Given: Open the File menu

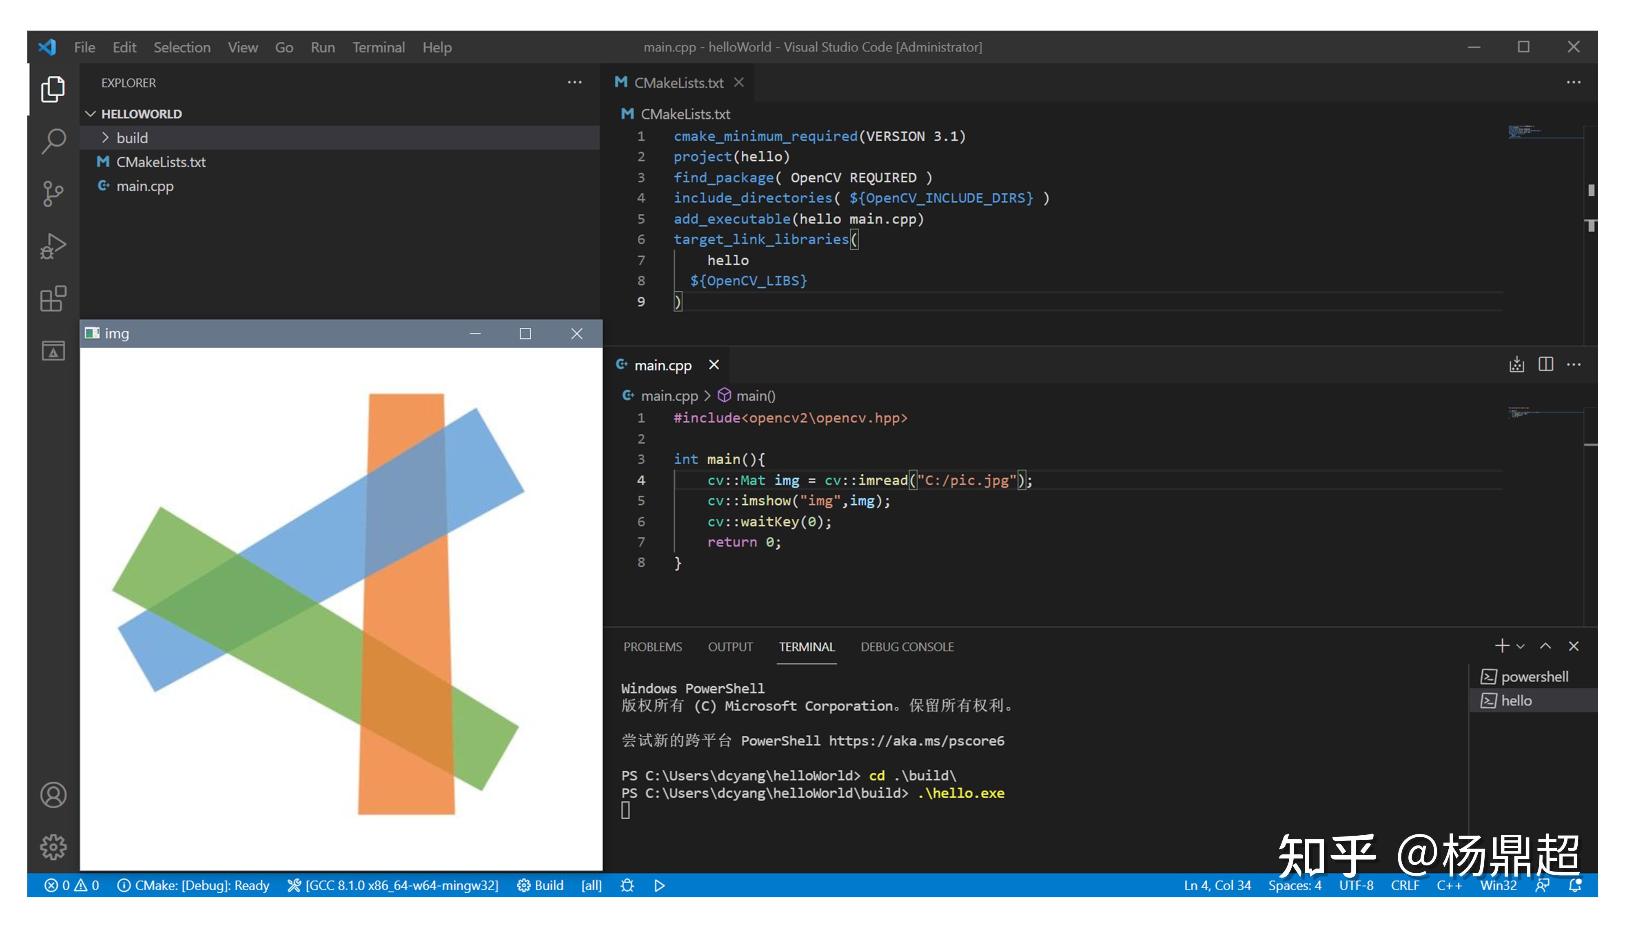Looking at the screenshot, I should 84,47.
